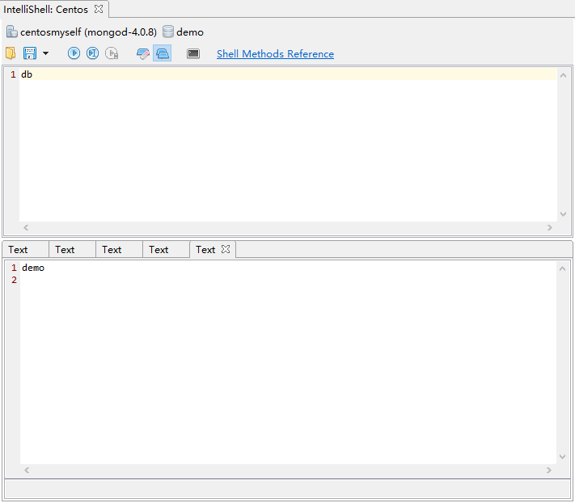Switch to the third Text result tab
Image resolution: width=575 pixels, height=503 pixels.
tap(119, 250)
